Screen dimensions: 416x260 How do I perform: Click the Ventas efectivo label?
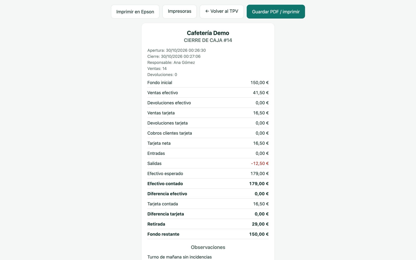coord(162,93)
